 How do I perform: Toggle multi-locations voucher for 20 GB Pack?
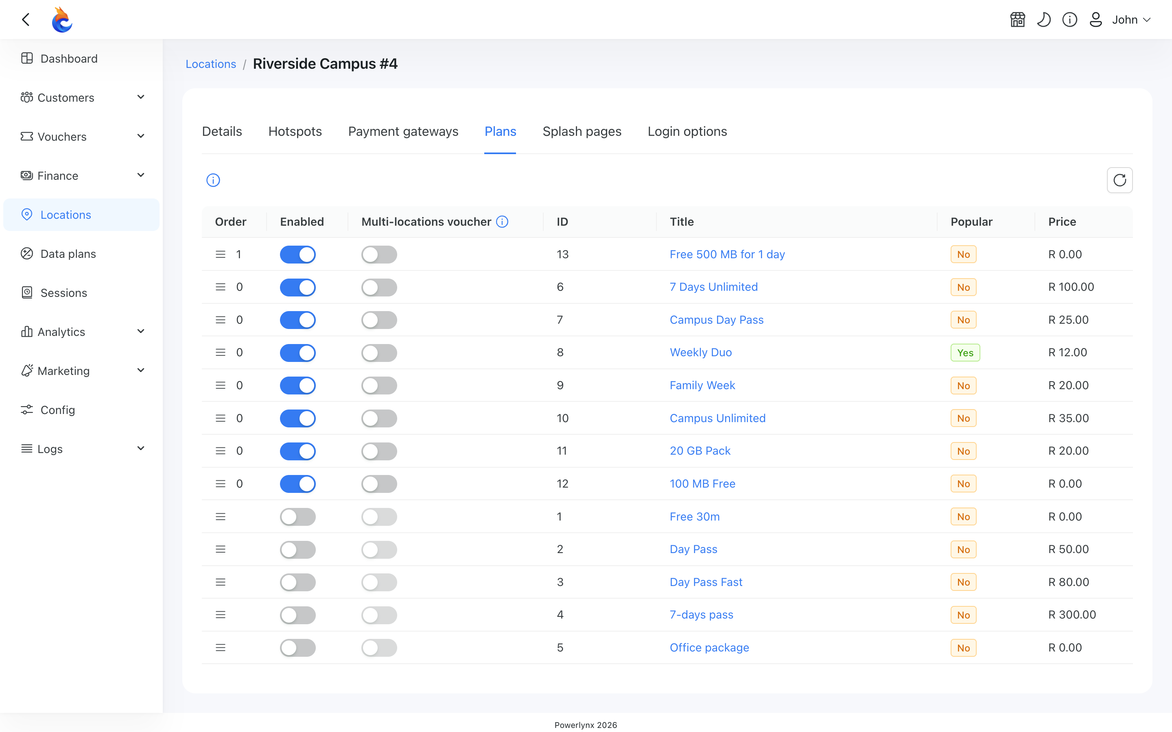[x=379, y=451]
